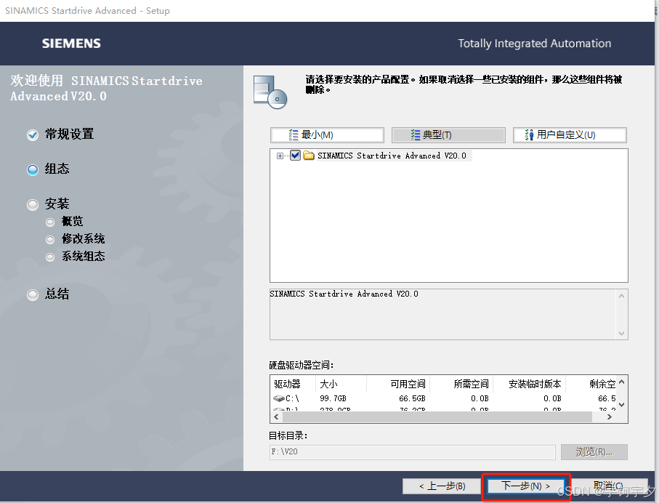The height and width of the screenshot is (503, 659).
Task: Click the 安装 sidebar label
Action: click(57, 204)
